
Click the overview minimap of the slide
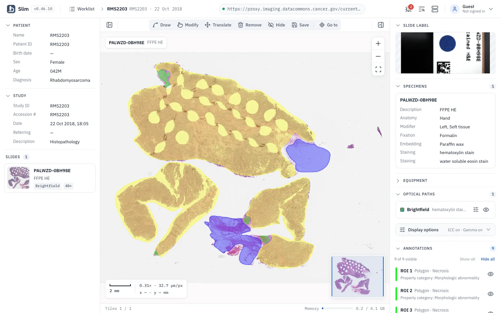click(358, 276)
